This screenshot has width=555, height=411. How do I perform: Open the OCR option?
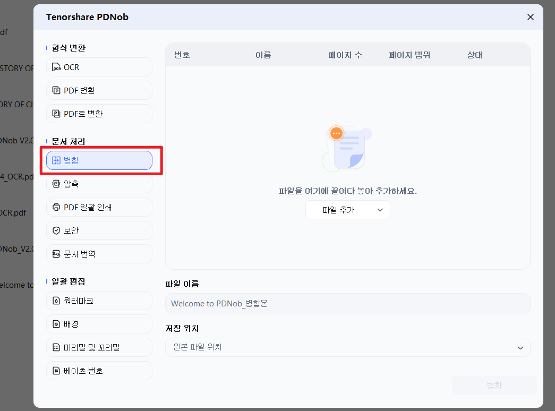[x=99, y=67]
